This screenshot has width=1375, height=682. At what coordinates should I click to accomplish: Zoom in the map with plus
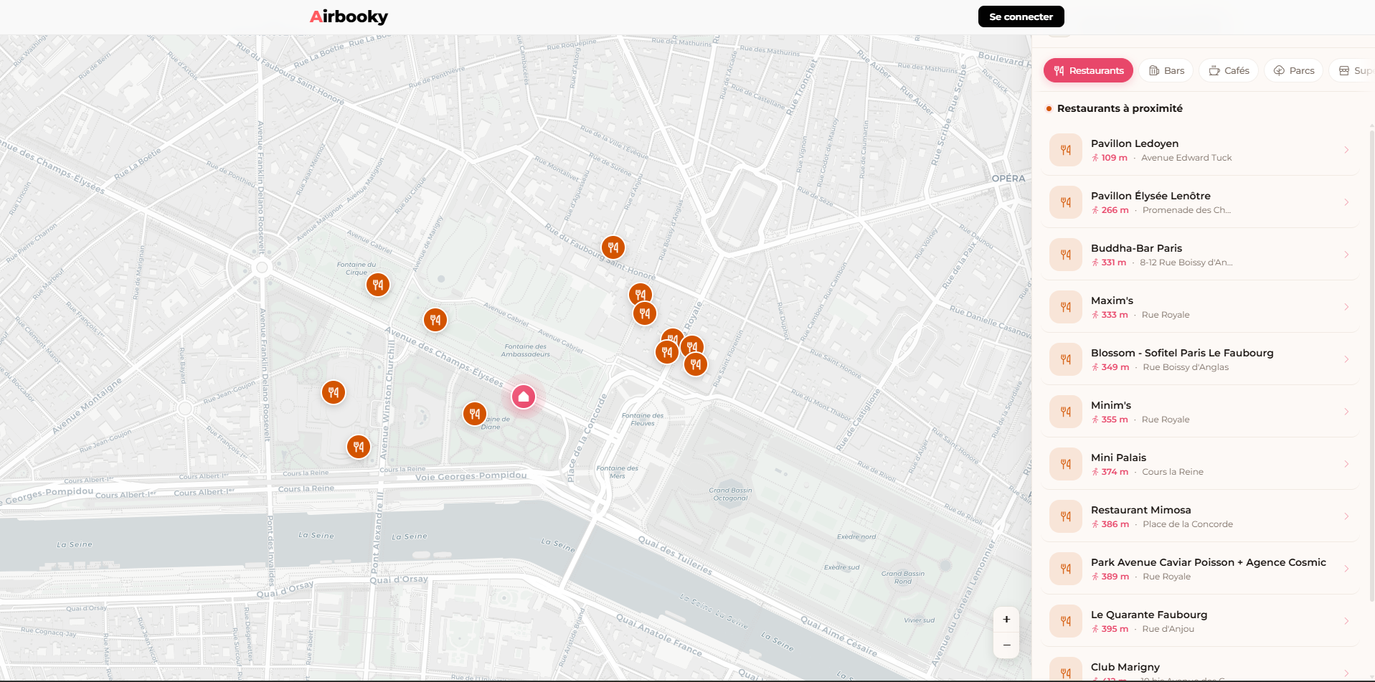(x=1006, y=620)
